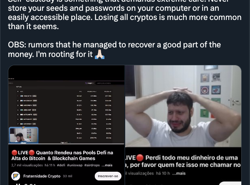The width and height of the screenshot is (250, 185).
Task: Click the Fraternidade Crypto channel avatar icon
Action: [16, 176]
